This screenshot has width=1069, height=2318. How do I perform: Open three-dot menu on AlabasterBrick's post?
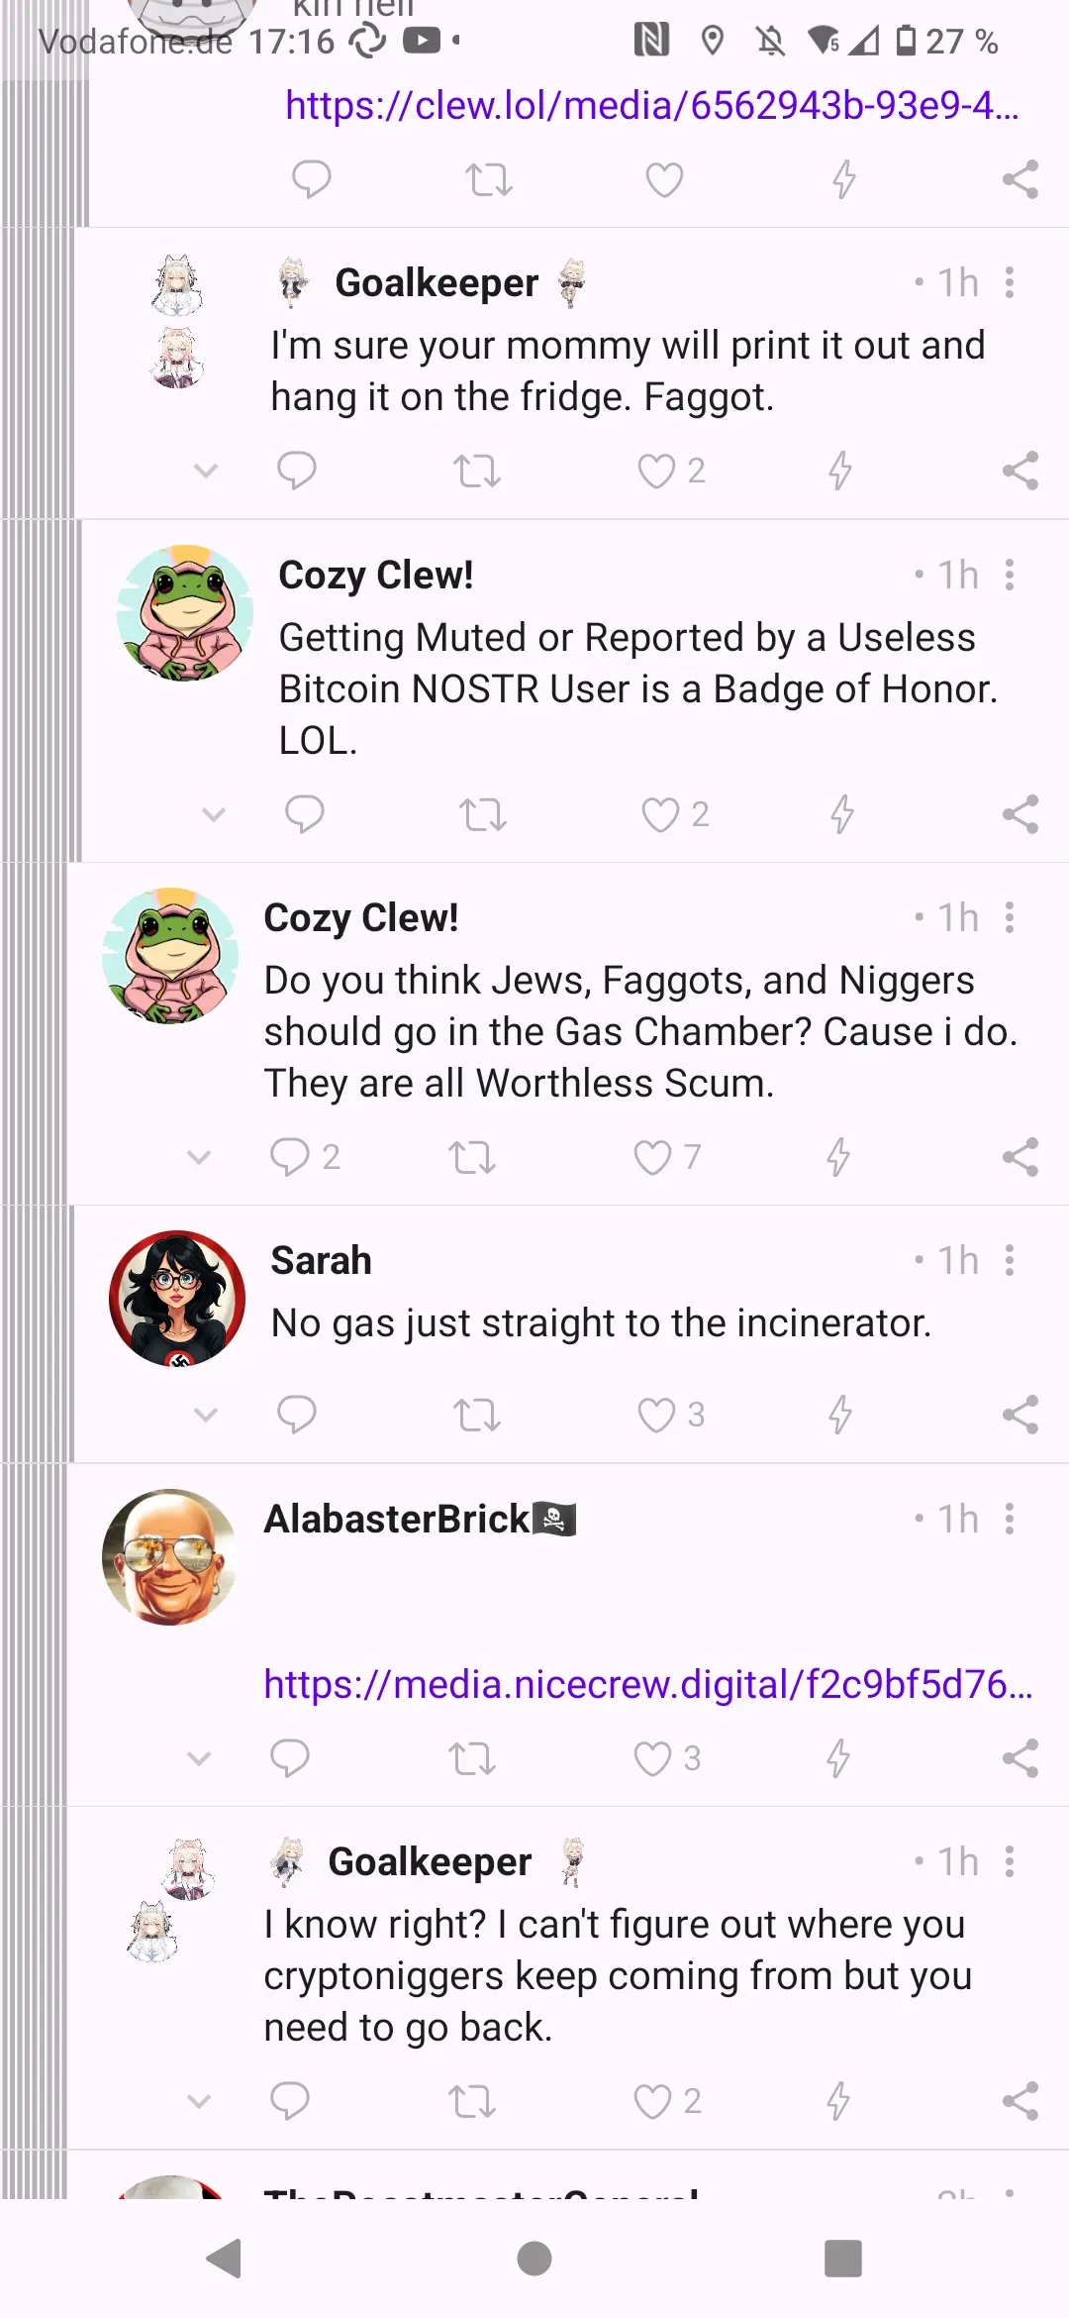[1010, 1519]
